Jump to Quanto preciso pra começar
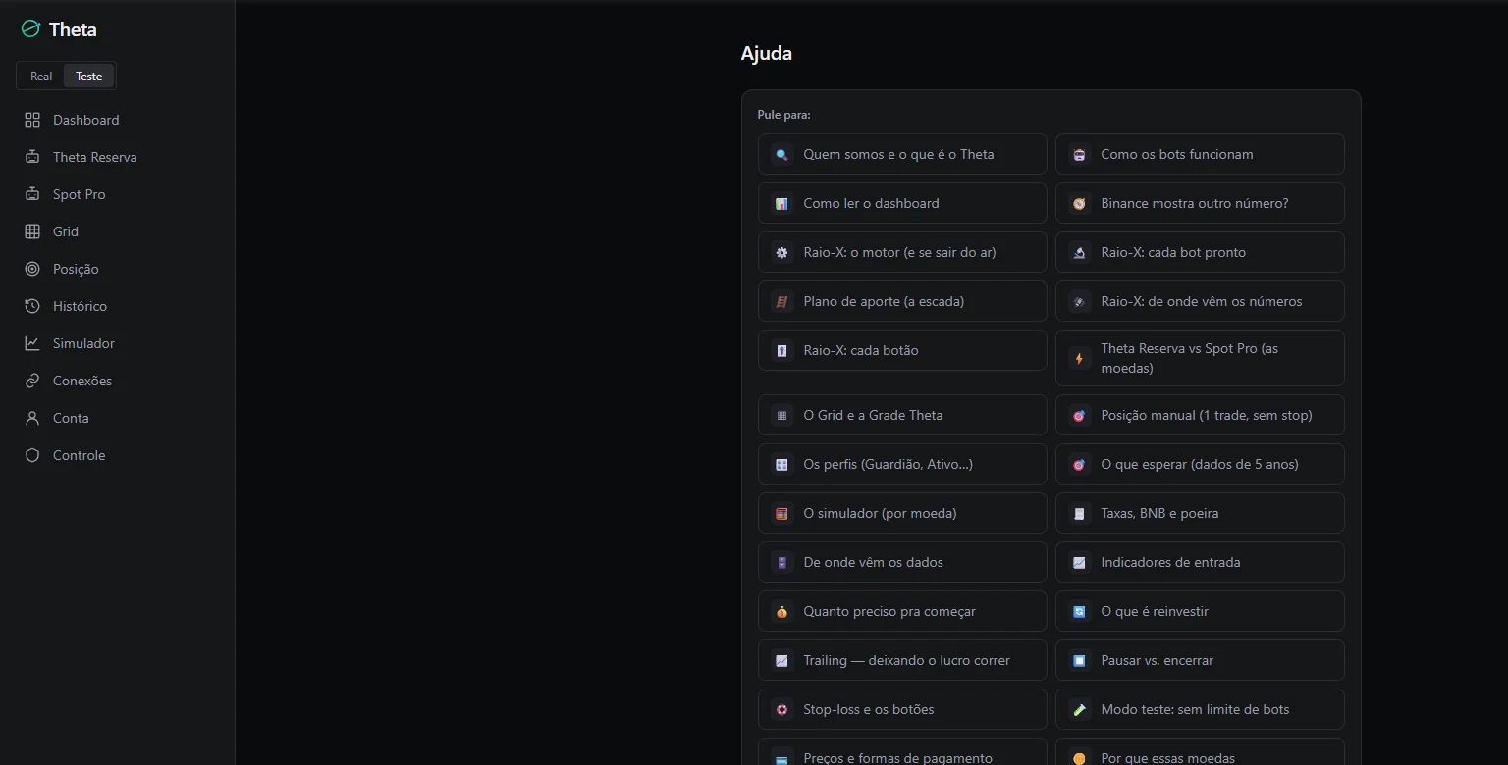The height and width of the screenshot is (765, 1508). point(902,611)
